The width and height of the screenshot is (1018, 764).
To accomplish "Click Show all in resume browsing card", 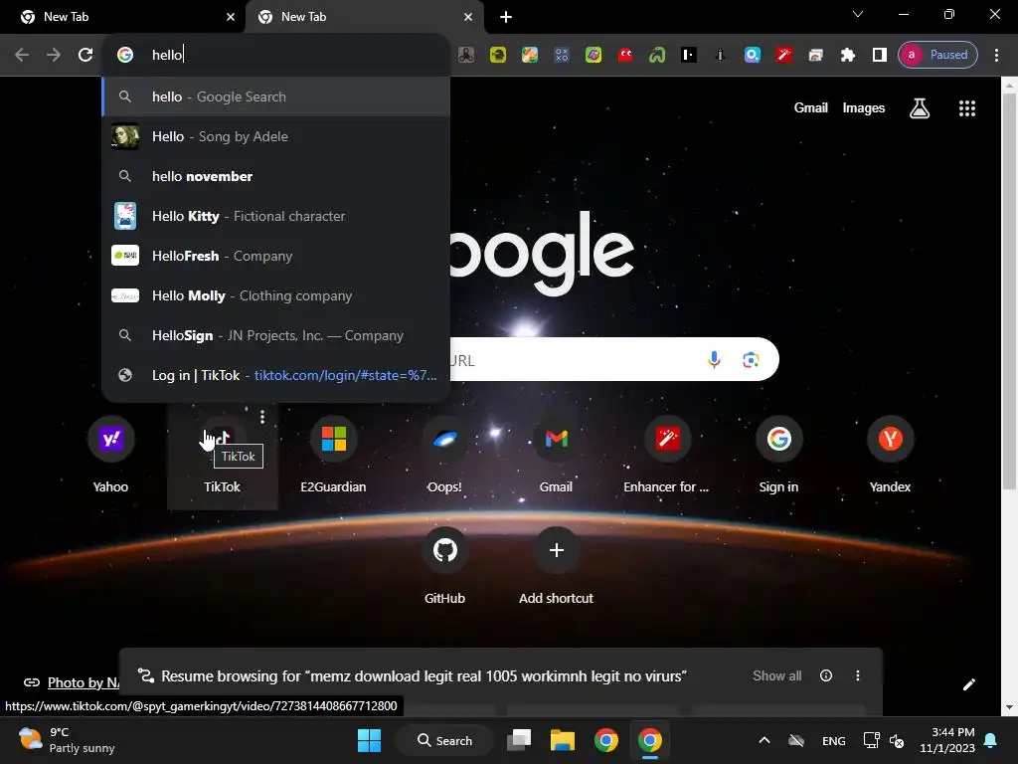I will 776,675.
